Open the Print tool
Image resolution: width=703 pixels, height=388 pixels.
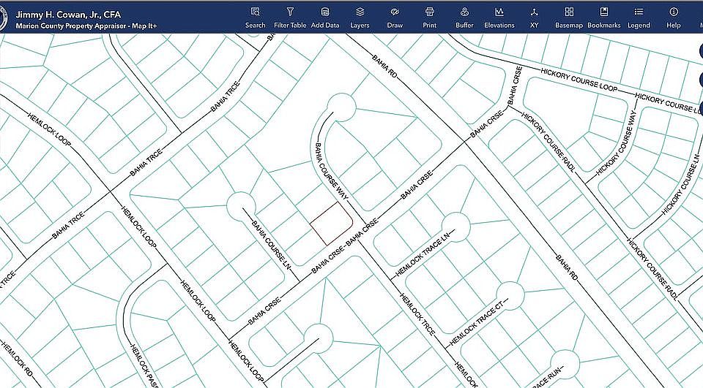(x=430, y=18)
